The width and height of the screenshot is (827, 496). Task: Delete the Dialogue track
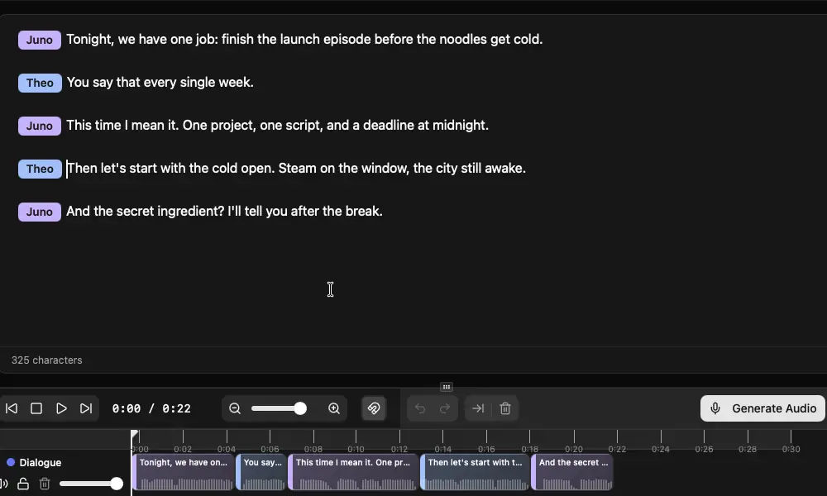coord(45,484)
